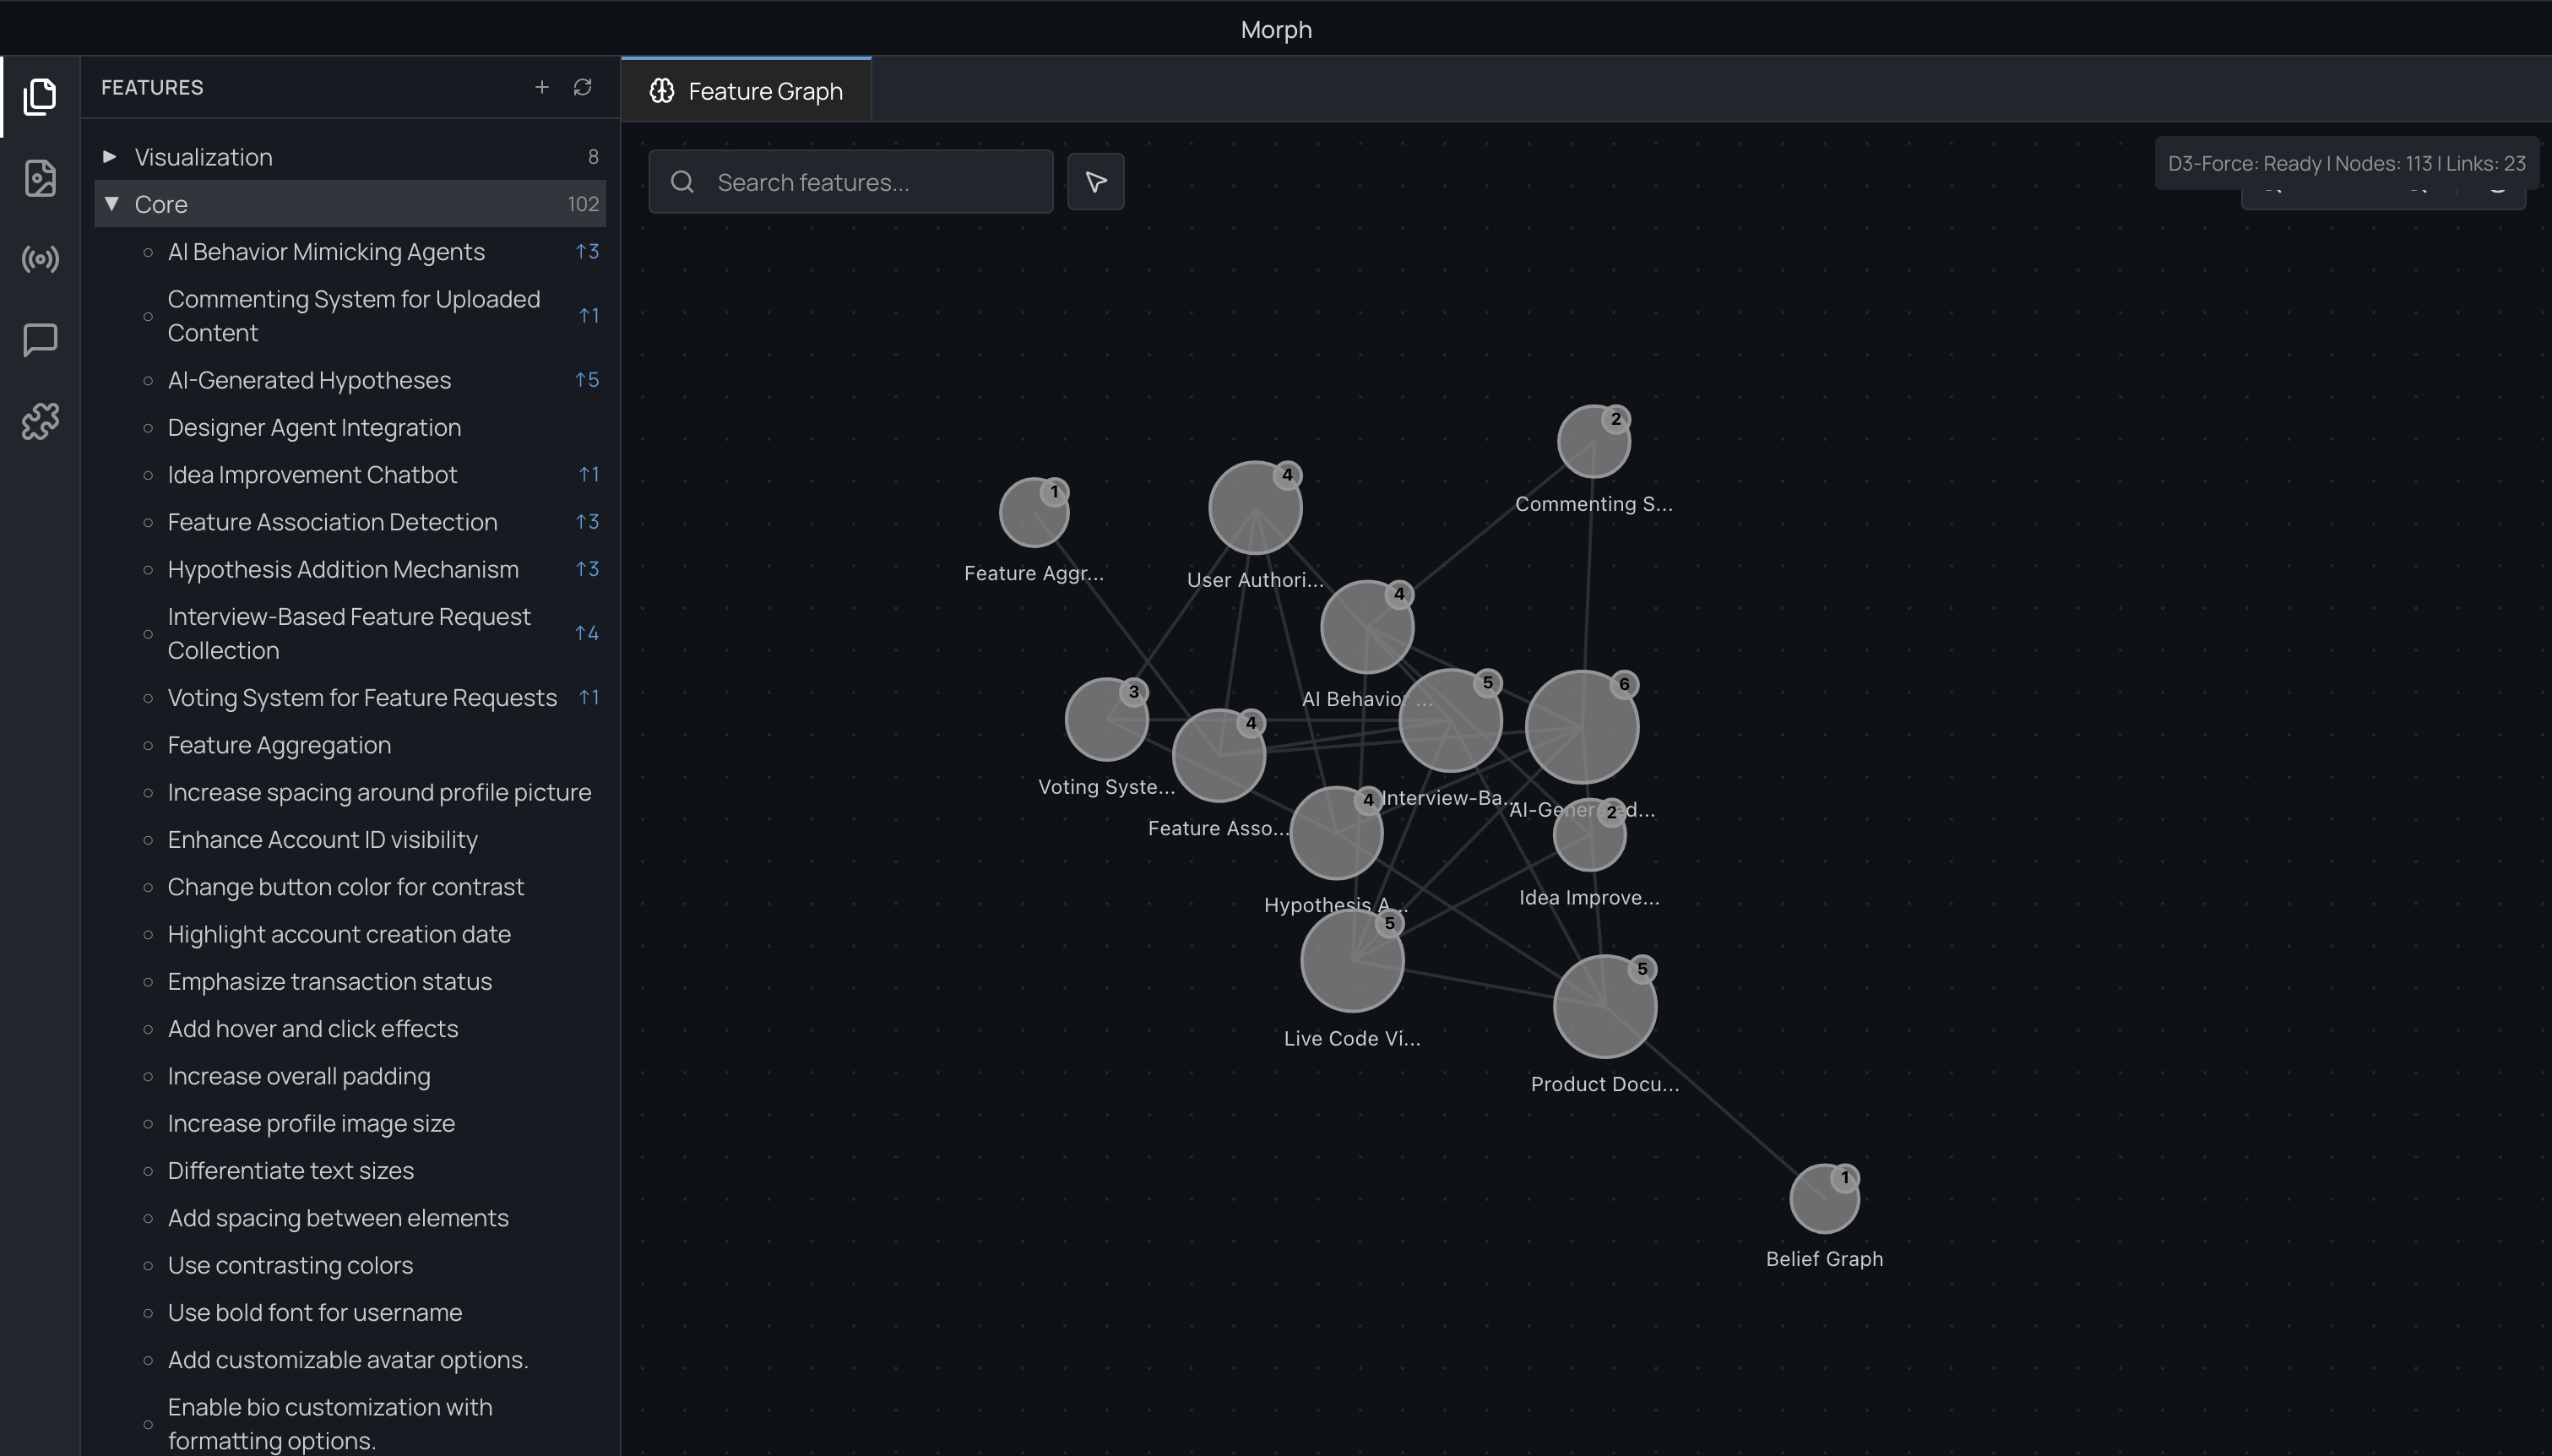Activate the cursor selection tool button
Screen dimensions: 2552x1456
[1095, 182]
